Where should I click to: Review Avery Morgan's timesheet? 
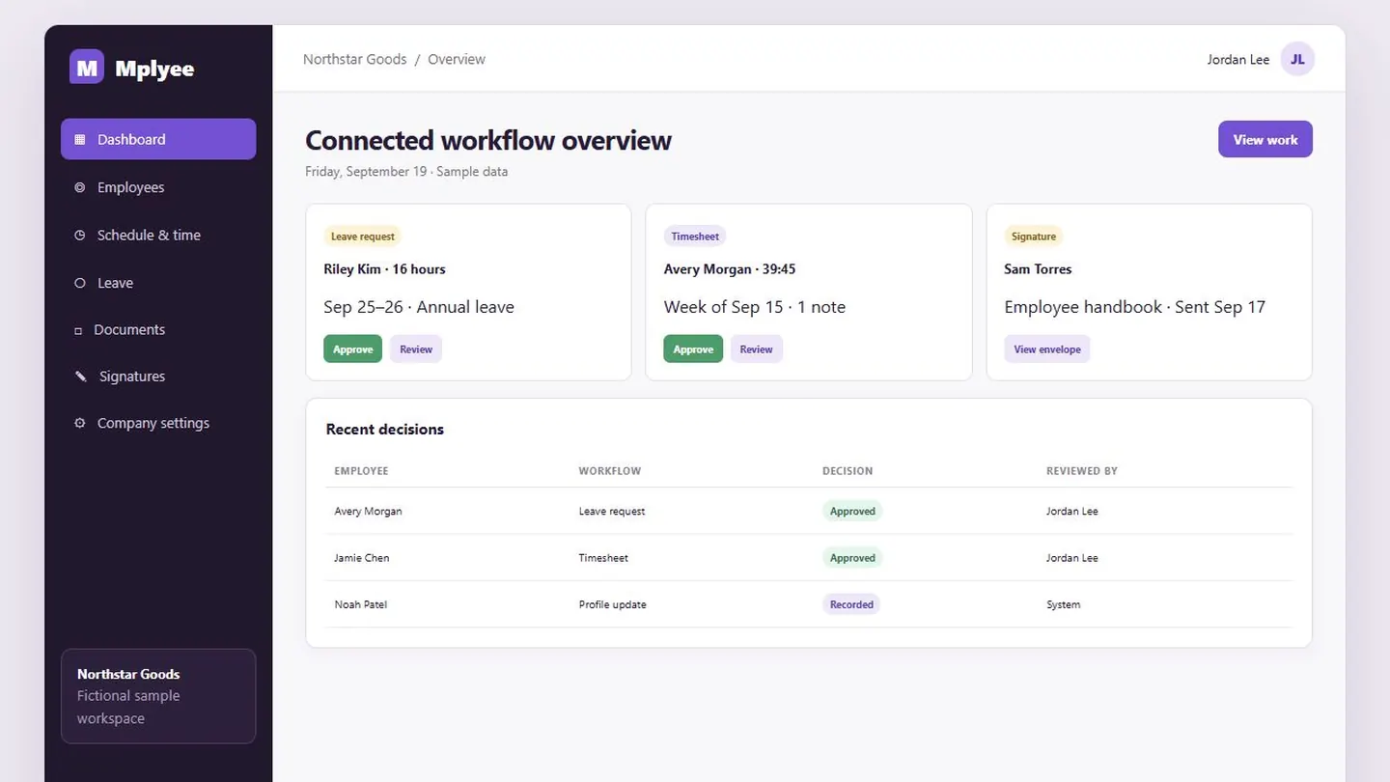tap(756, 349)
